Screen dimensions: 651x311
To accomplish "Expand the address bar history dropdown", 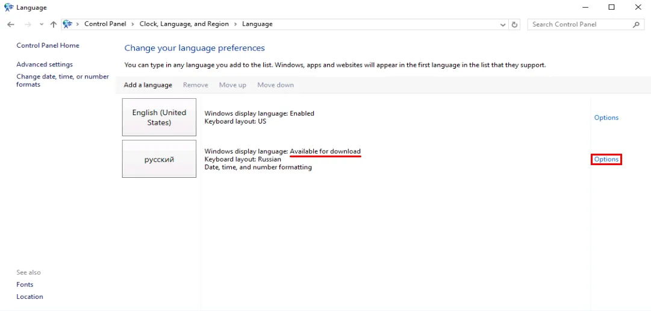I will coord(503,24).
